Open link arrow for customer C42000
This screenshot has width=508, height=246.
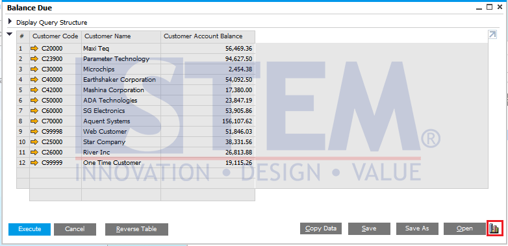coord(34,90)
